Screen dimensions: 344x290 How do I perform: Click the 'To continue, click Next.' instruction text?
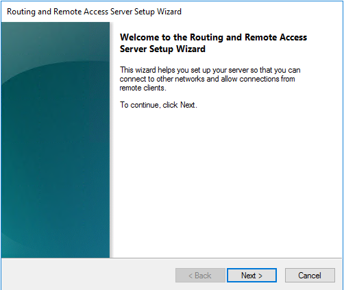click(158, 105)
